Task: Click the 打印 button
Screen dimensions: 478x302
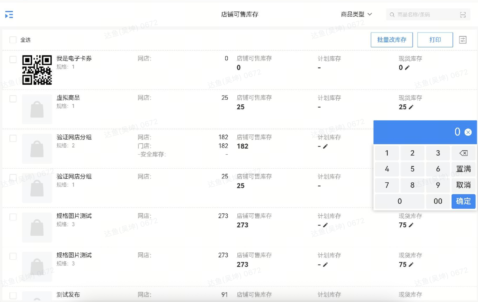Action: point(435,40)
